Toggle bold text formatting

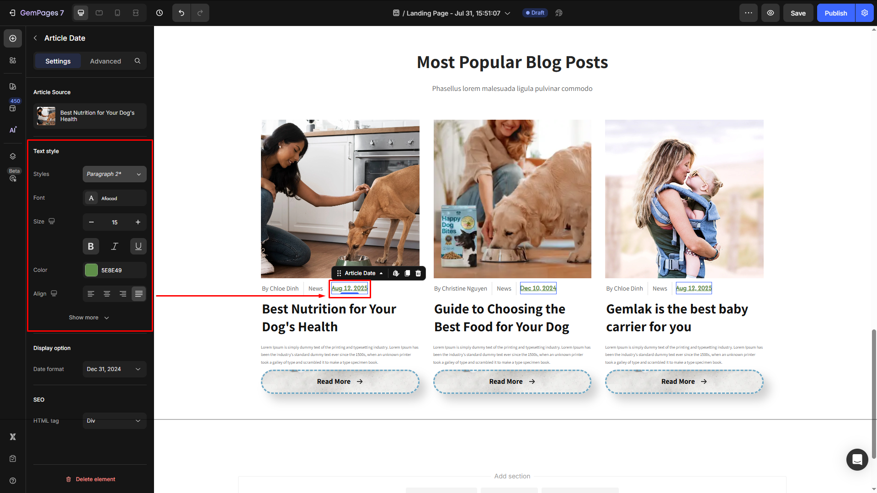click(91, 246)
